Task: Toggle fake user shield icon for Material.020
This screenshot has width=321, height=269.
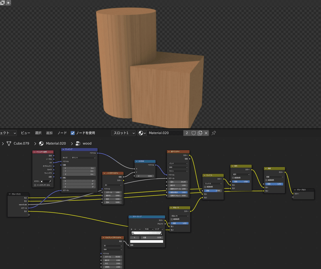Action: click(193, 133)
